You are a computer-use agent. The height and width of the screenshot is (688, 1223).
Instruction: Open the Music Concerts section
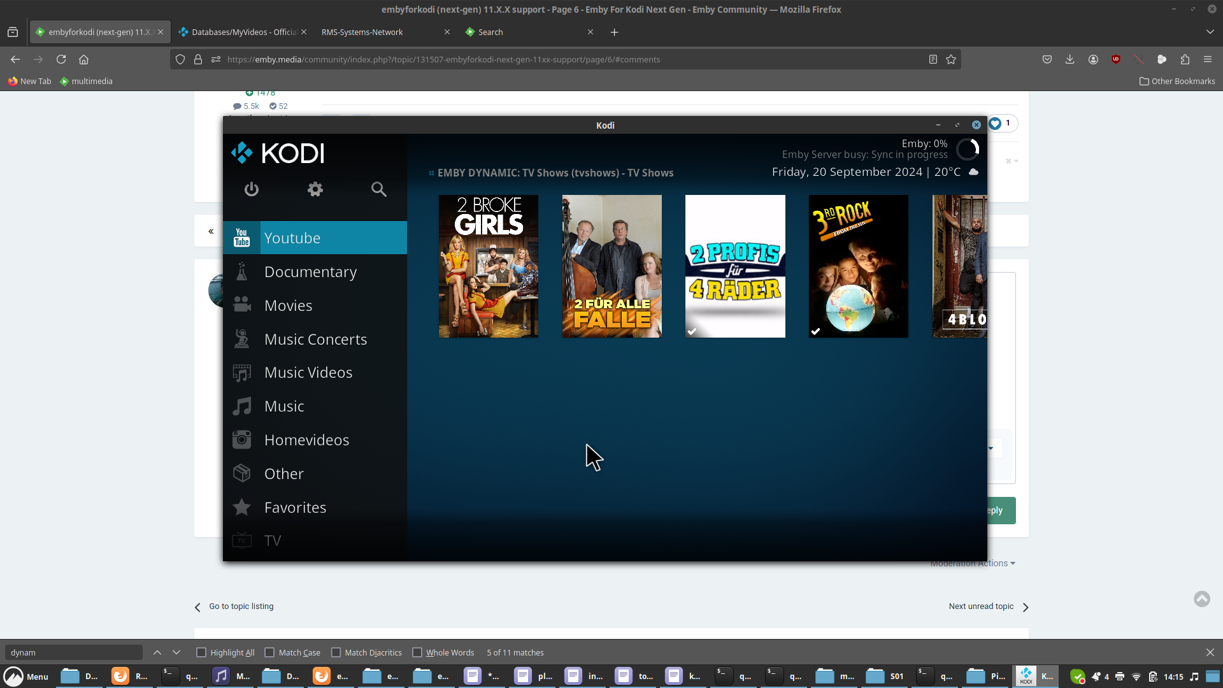[x=315, y=340]
